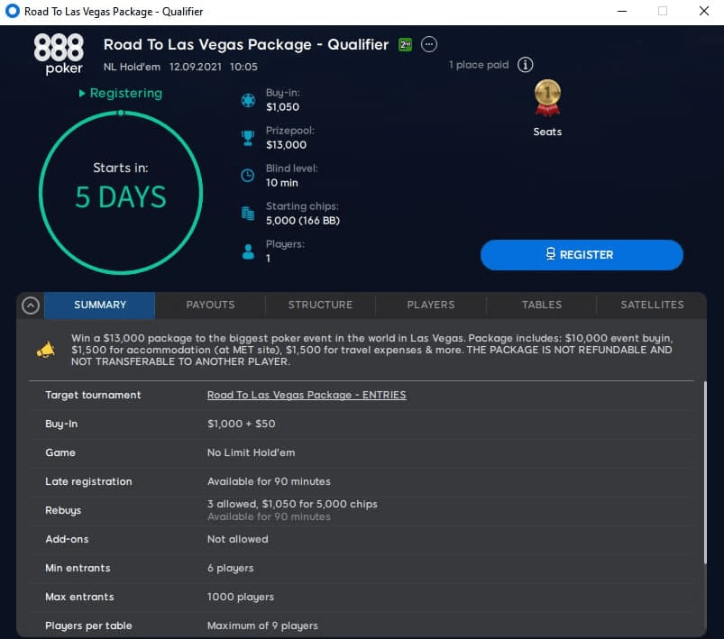Open the Structure tab
The height and width of the screenshot is (639, 724).
pyautogui.click(x=320, y=306)
